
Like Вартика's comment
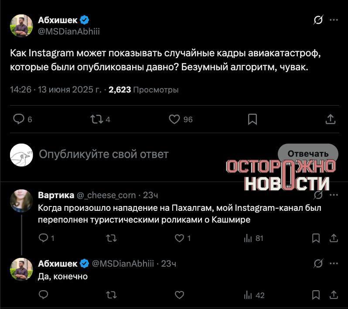(179, 238)
